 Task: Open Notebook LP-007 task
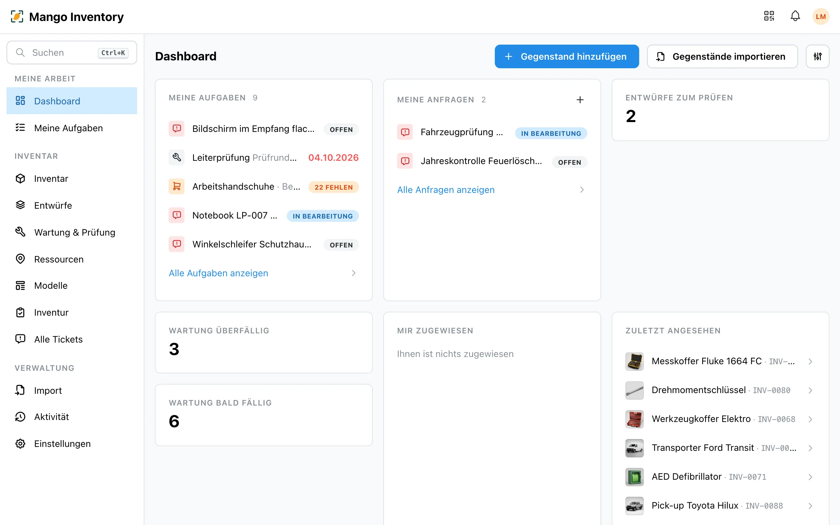point(264,215)
